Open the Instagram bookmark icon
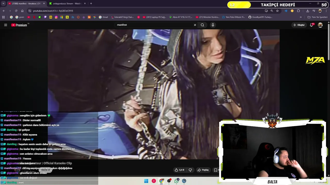This screenshot has width=330, height=185. (x=56, y=17)
